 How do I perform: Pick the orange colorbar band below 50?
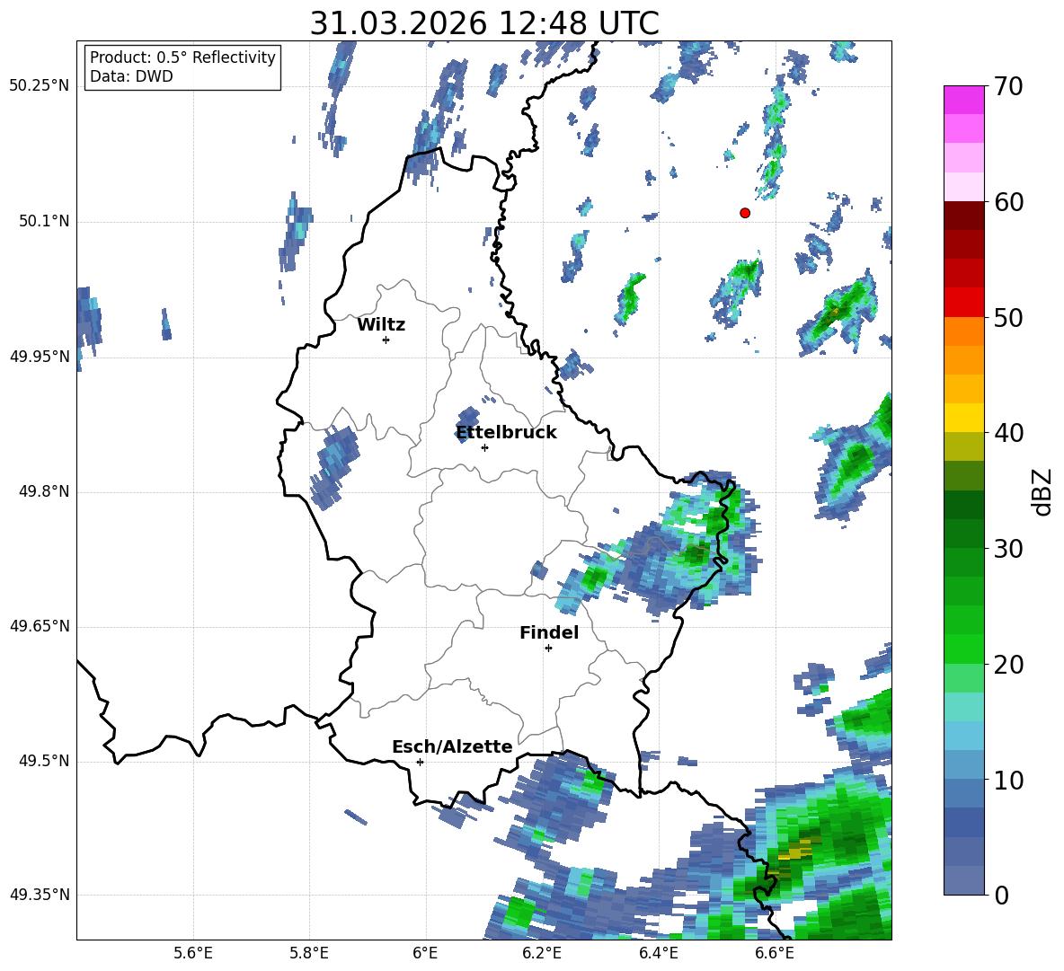(963, 331)
